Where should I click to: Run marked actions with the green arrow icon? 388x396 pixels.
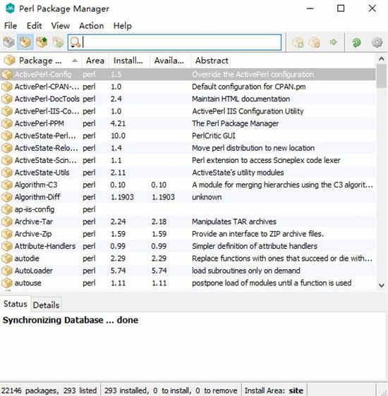(334, 42)
